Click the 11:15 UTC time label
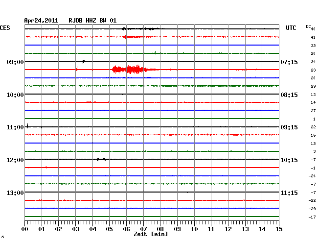The height and width of the screenshot is (242, 318). tap(289, 193)
